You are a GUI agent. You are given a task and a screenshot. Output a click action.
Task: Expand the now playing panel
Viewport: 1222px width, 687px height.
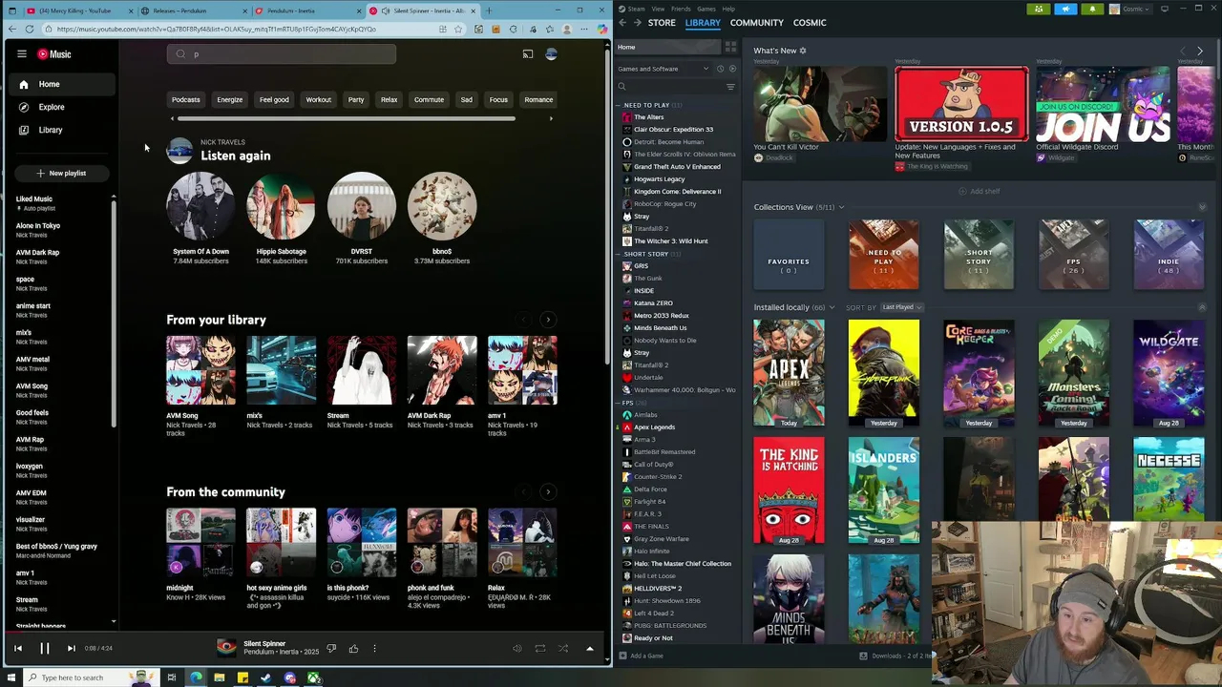tap(589, 648)
